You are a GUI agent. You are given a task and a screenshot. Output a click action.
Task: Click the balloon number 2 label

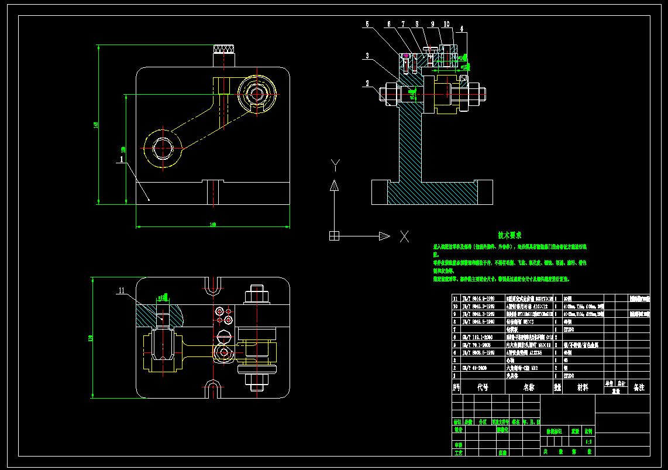coord(367,84)
